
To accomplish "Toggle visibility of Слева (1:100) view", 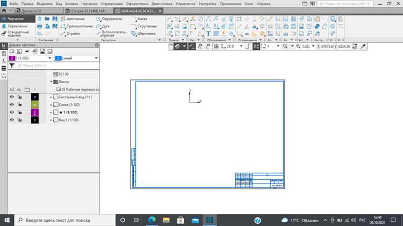I will [12, 105].
